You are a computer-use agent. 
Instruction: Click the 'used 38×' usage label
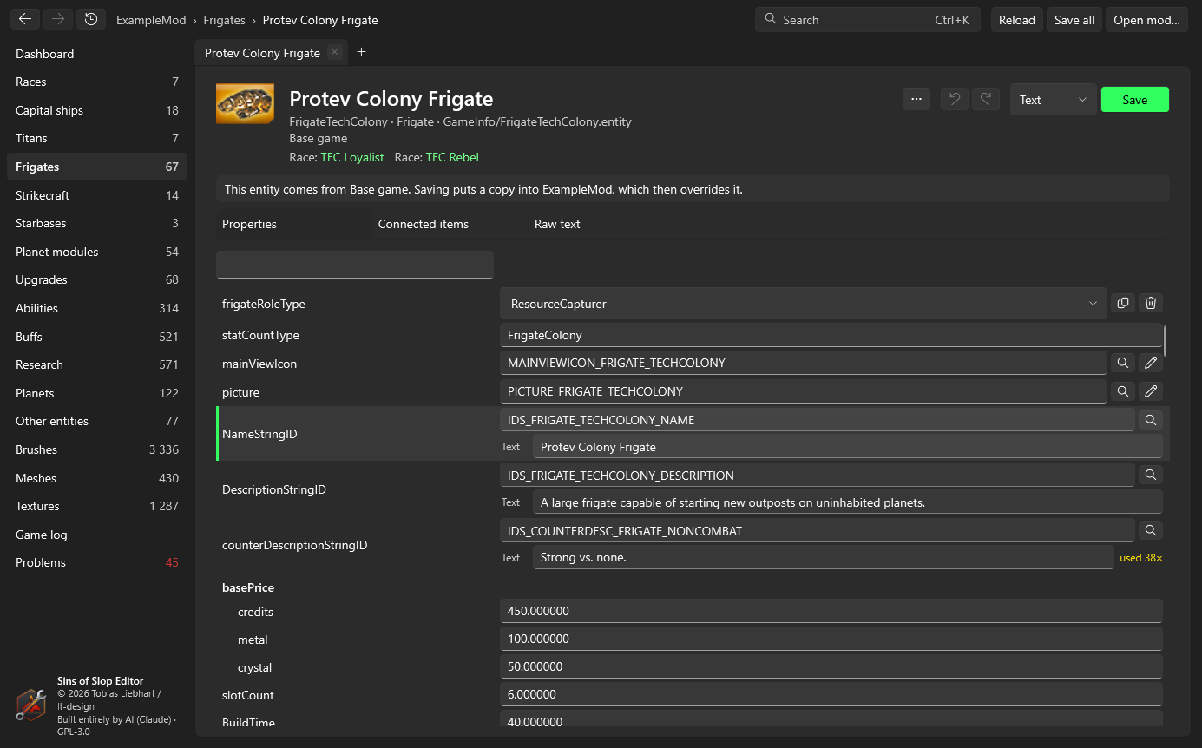pyautogui.click(x=1140, y=558)
